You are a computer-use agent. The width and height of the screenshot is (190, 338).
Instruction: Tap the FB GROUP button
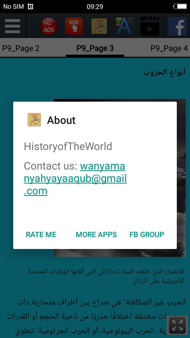147,234
